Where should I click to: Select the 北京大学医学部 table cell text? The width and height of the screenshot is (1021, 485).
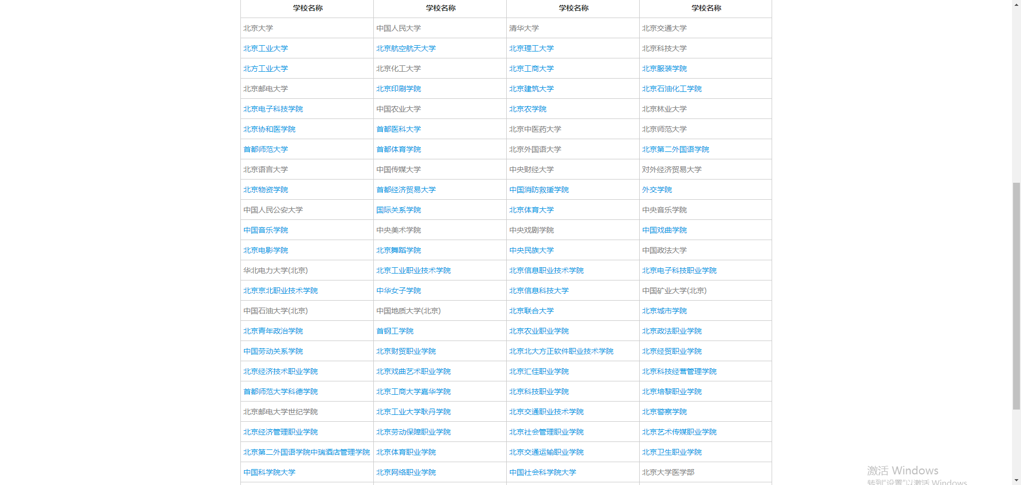pyautogui.click(x=668, y=472)
